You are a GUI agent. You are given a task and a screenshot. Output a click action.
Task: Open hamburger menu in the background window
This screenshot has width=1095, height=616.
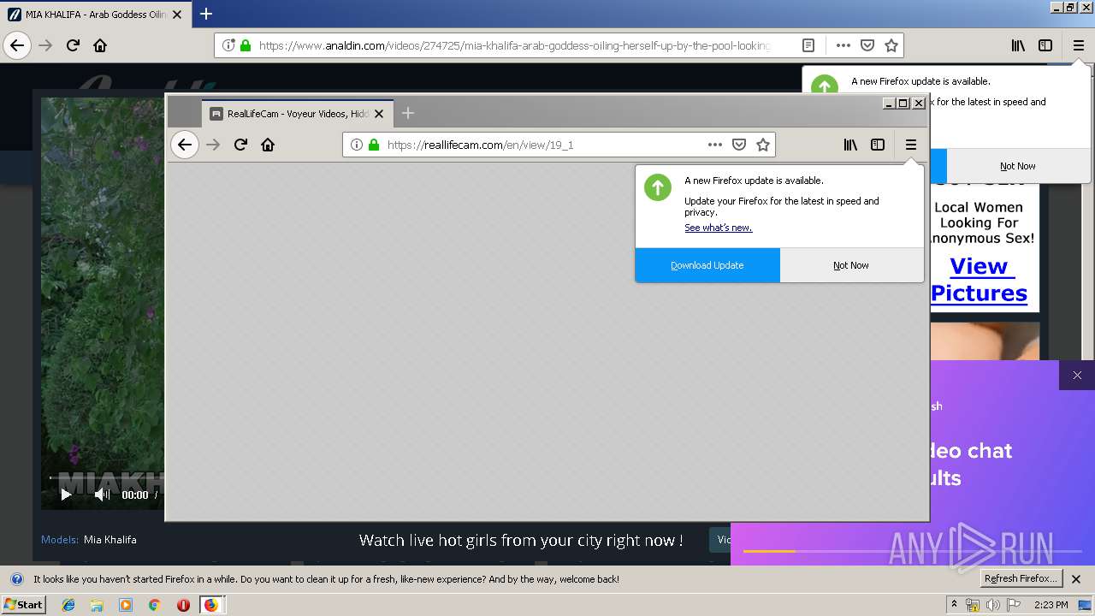point(1079,45)
